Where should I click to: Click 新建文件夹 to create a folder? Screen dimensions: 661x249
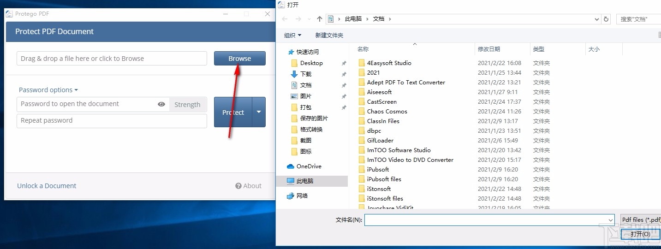point(329,35)
